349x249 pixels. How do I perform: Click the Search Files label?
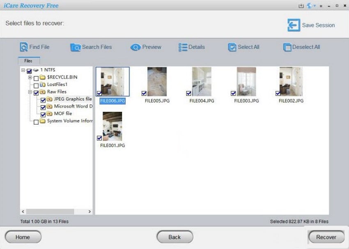tap(97, 47)
